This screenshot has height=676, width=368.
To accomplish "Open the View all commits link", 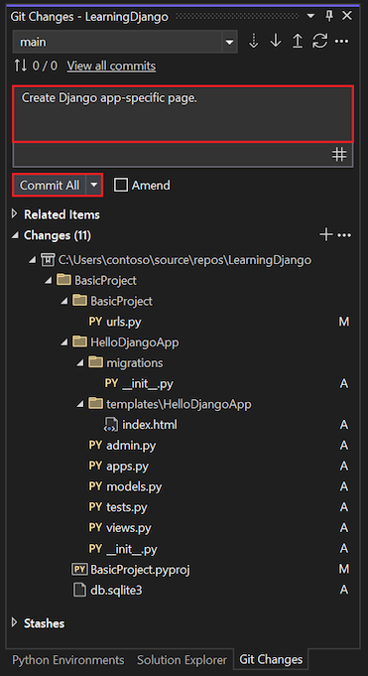I will (111, 66).
